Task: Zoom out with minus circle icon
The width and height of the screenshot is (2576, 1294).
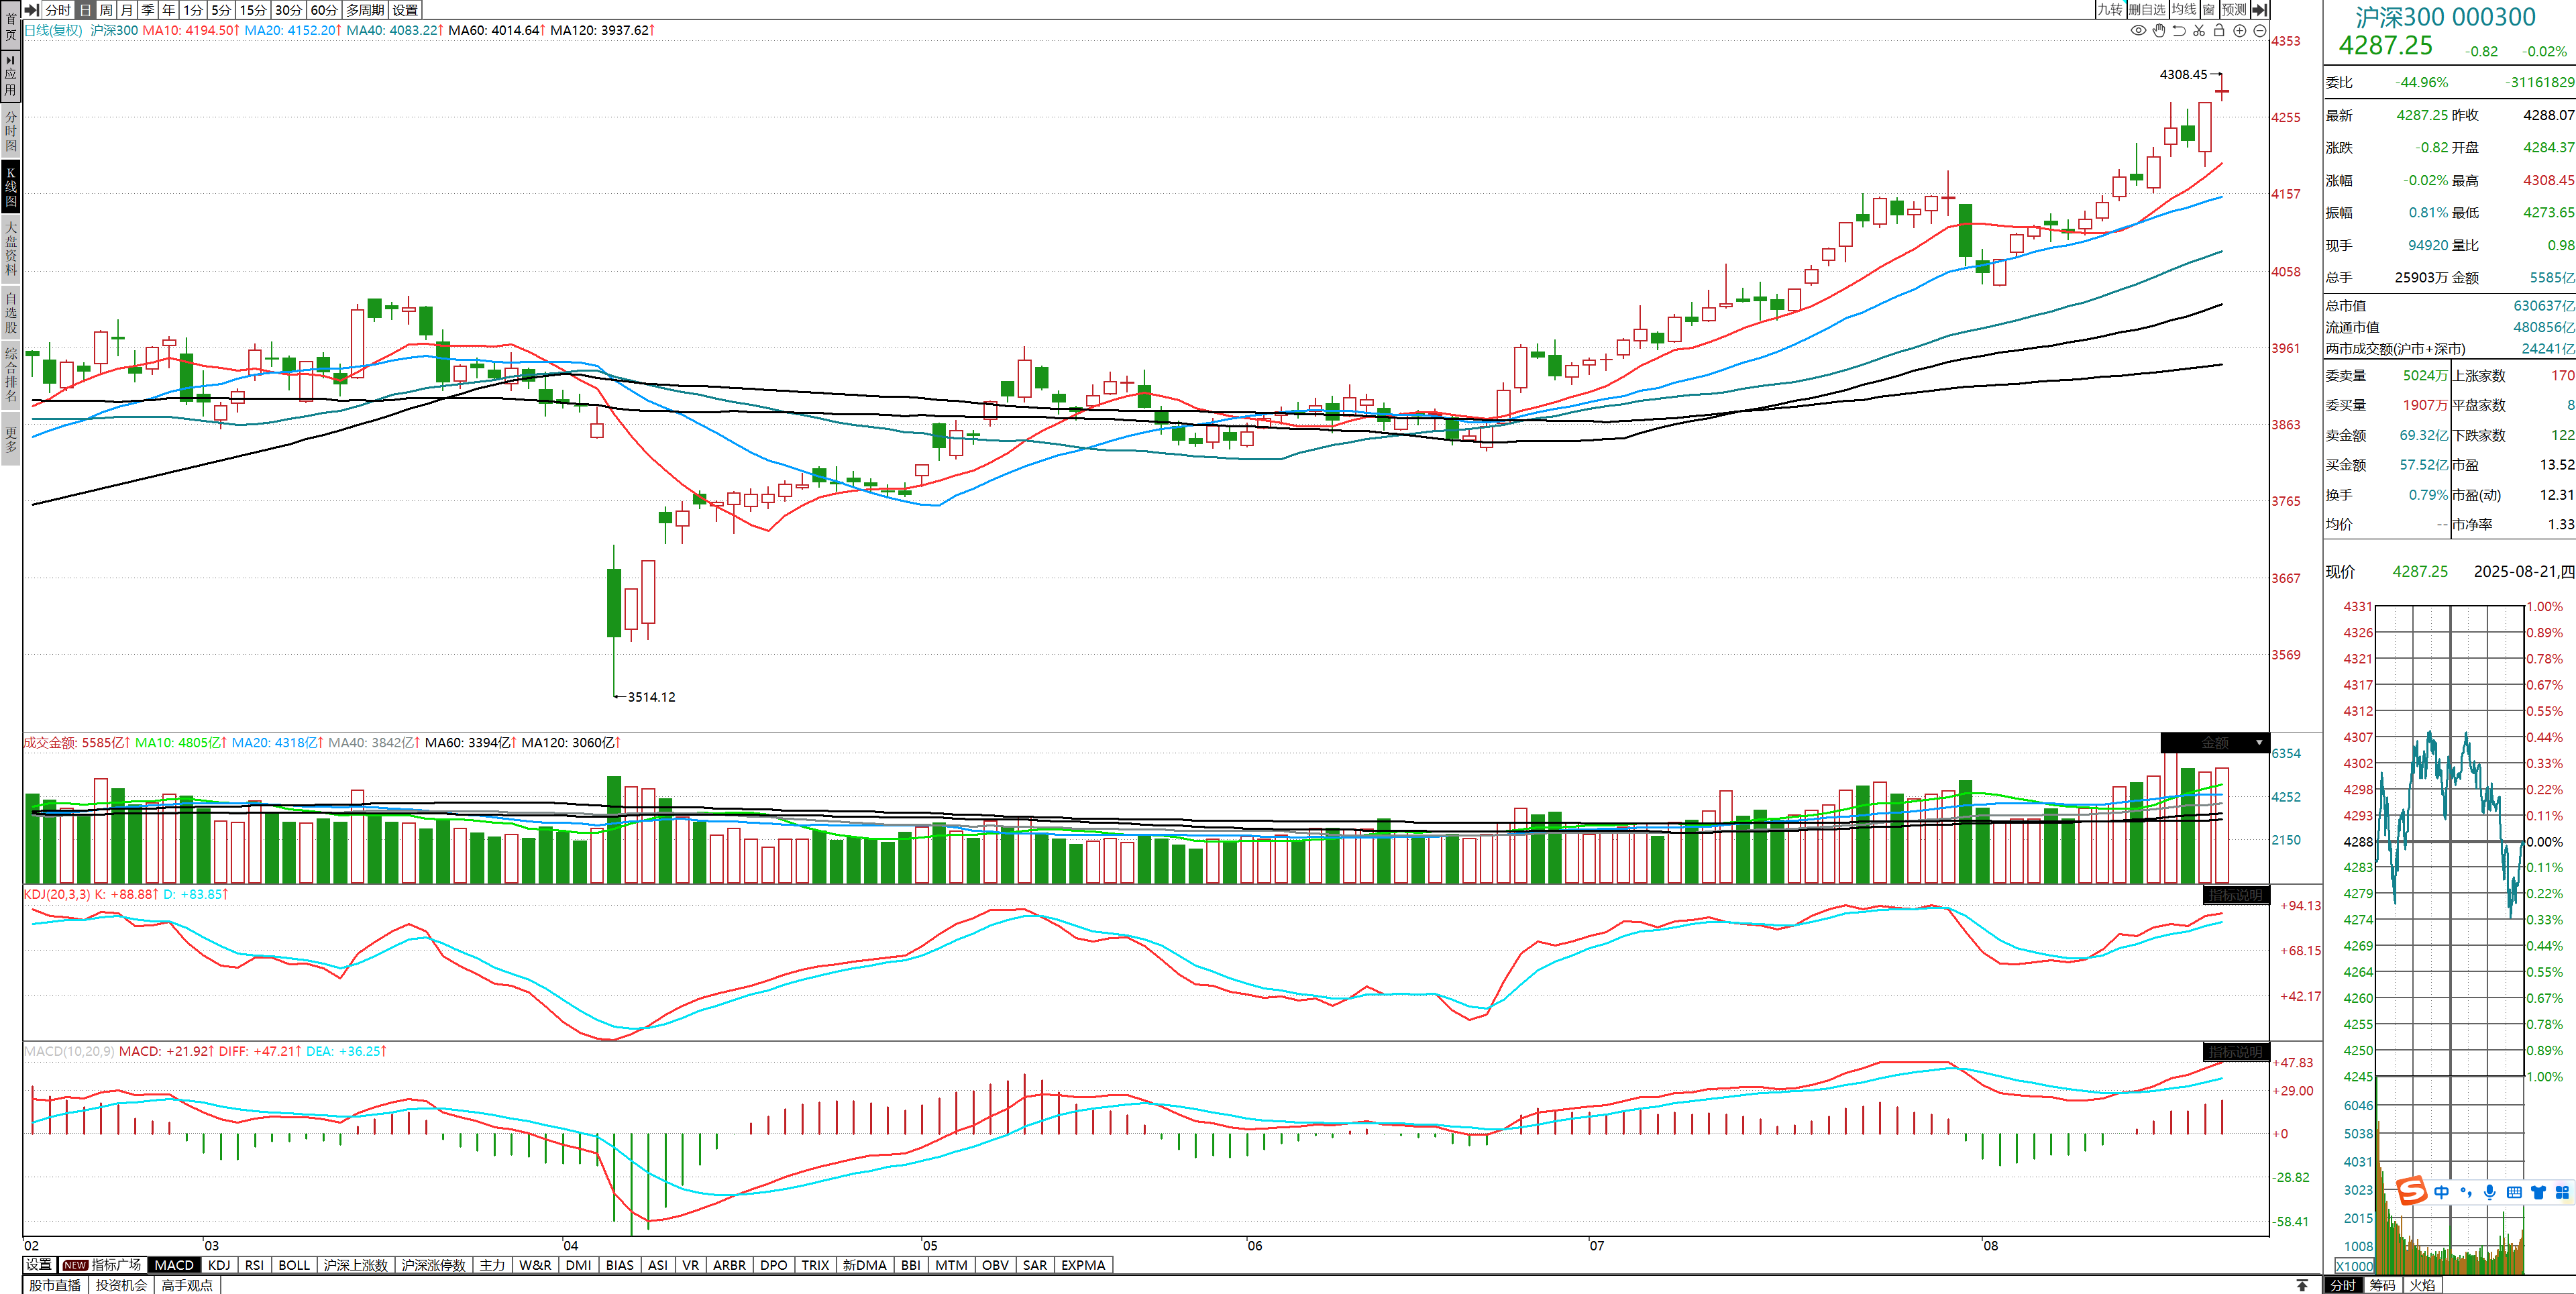Action: tap(2259, 30)
